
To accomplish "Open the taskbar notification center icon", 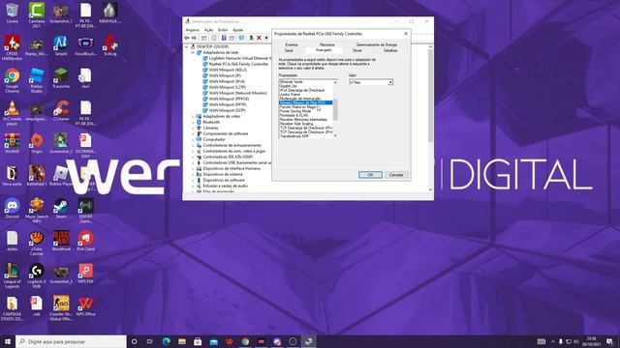I will pyautogui.click(x=609, y=341).
